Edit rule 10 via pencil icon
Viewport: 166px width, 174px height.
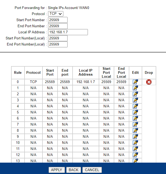135,143
